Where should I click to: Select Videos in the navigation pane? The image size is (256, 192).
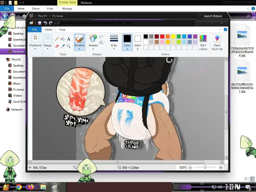tap(17, 95)
